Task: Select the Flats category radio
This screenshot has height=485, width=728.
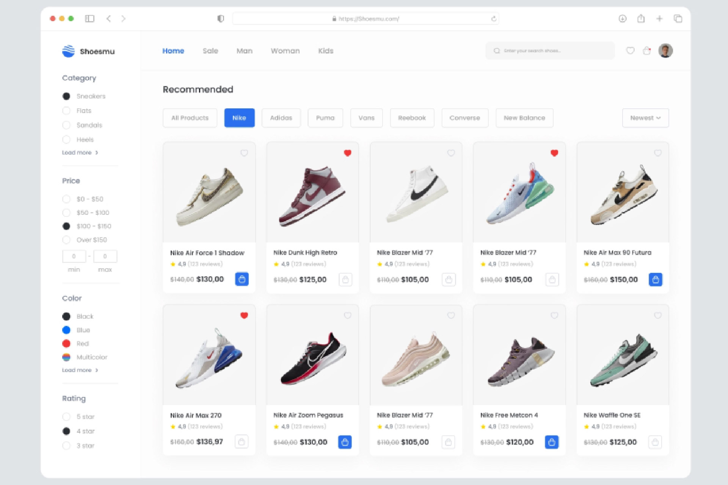Action: click(x=66, y=111)
